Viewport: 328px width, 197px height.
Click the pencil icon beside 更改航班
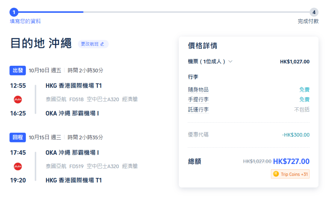pos(102,44)
